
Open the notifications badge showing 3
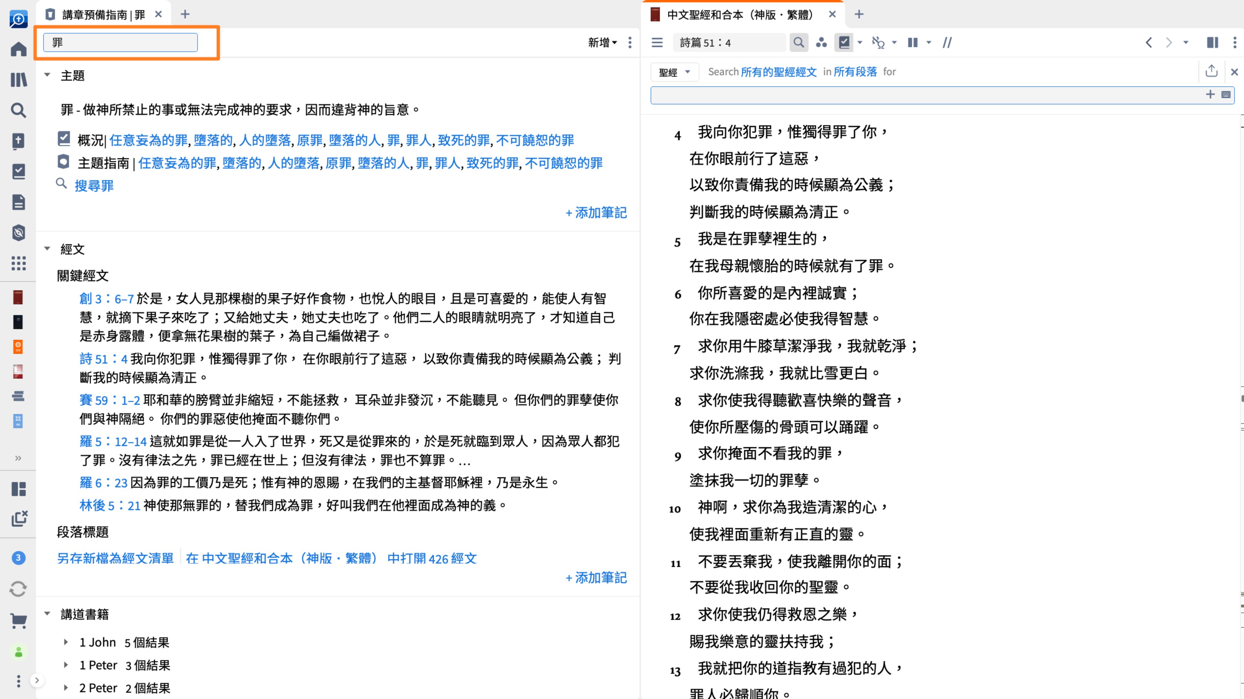click(x=18, y=558)
